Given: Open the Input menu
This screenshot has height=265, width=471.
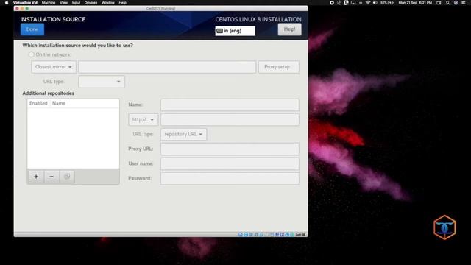Looking at the screenshot, I should 76,3.
